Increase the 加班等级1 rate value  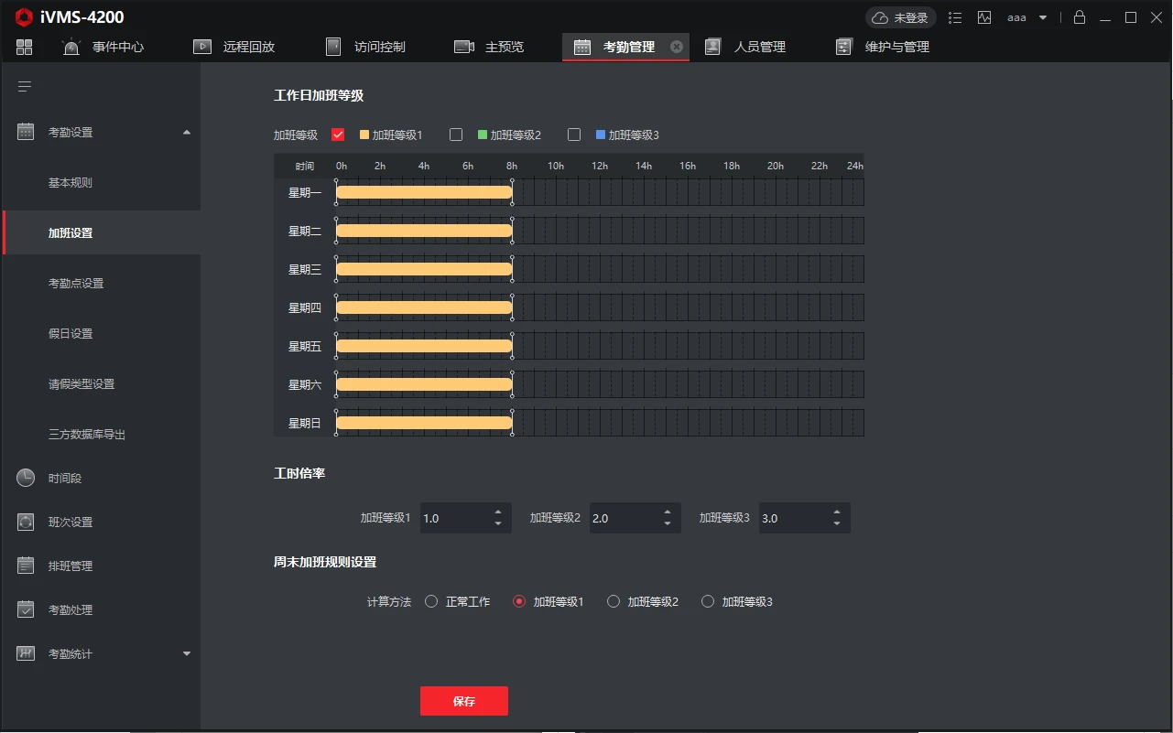click(x=497, y=512)
